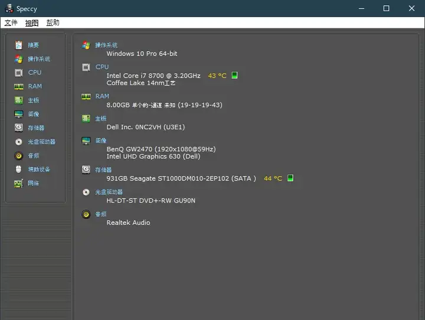This screenshot has height=320, width=425.
Task: Click the Realtek Audio text
Action: [128, 223]
